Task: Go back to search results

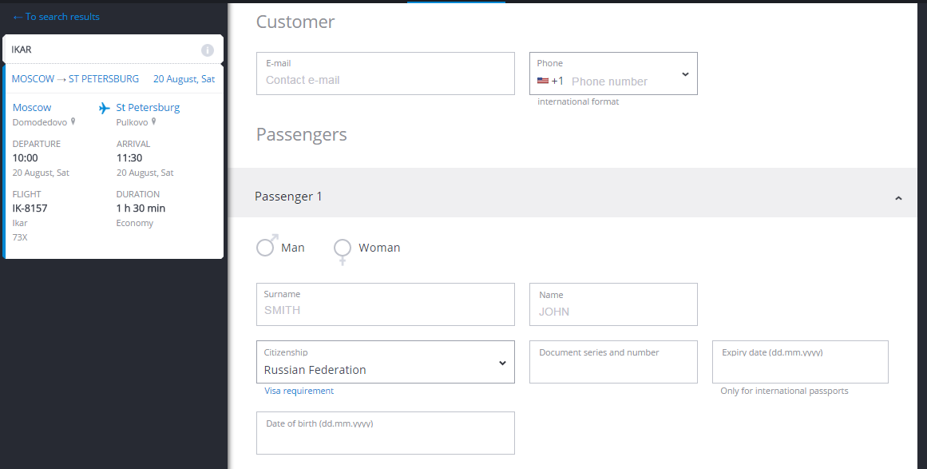Action: click(56, 17)
